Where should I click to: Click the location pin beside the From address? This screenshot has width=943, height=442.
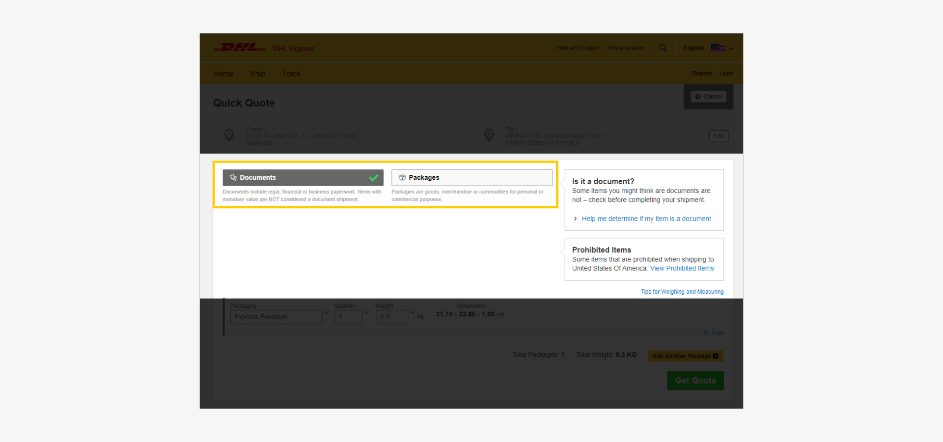pos(229,135)
